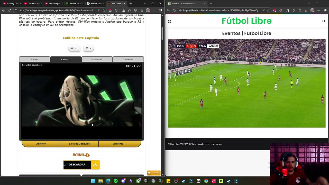This screenshot has width=329, height=185.
Task: Click back arrow in left browser window
Action: pos(4,10)
